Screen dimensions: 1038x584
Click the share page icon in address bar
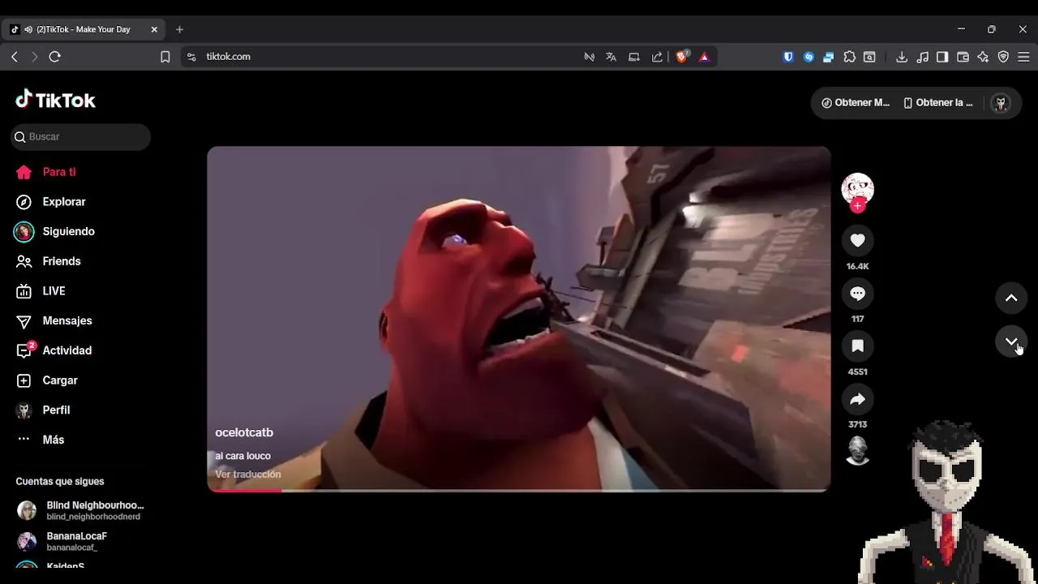(x=658, y=57)
